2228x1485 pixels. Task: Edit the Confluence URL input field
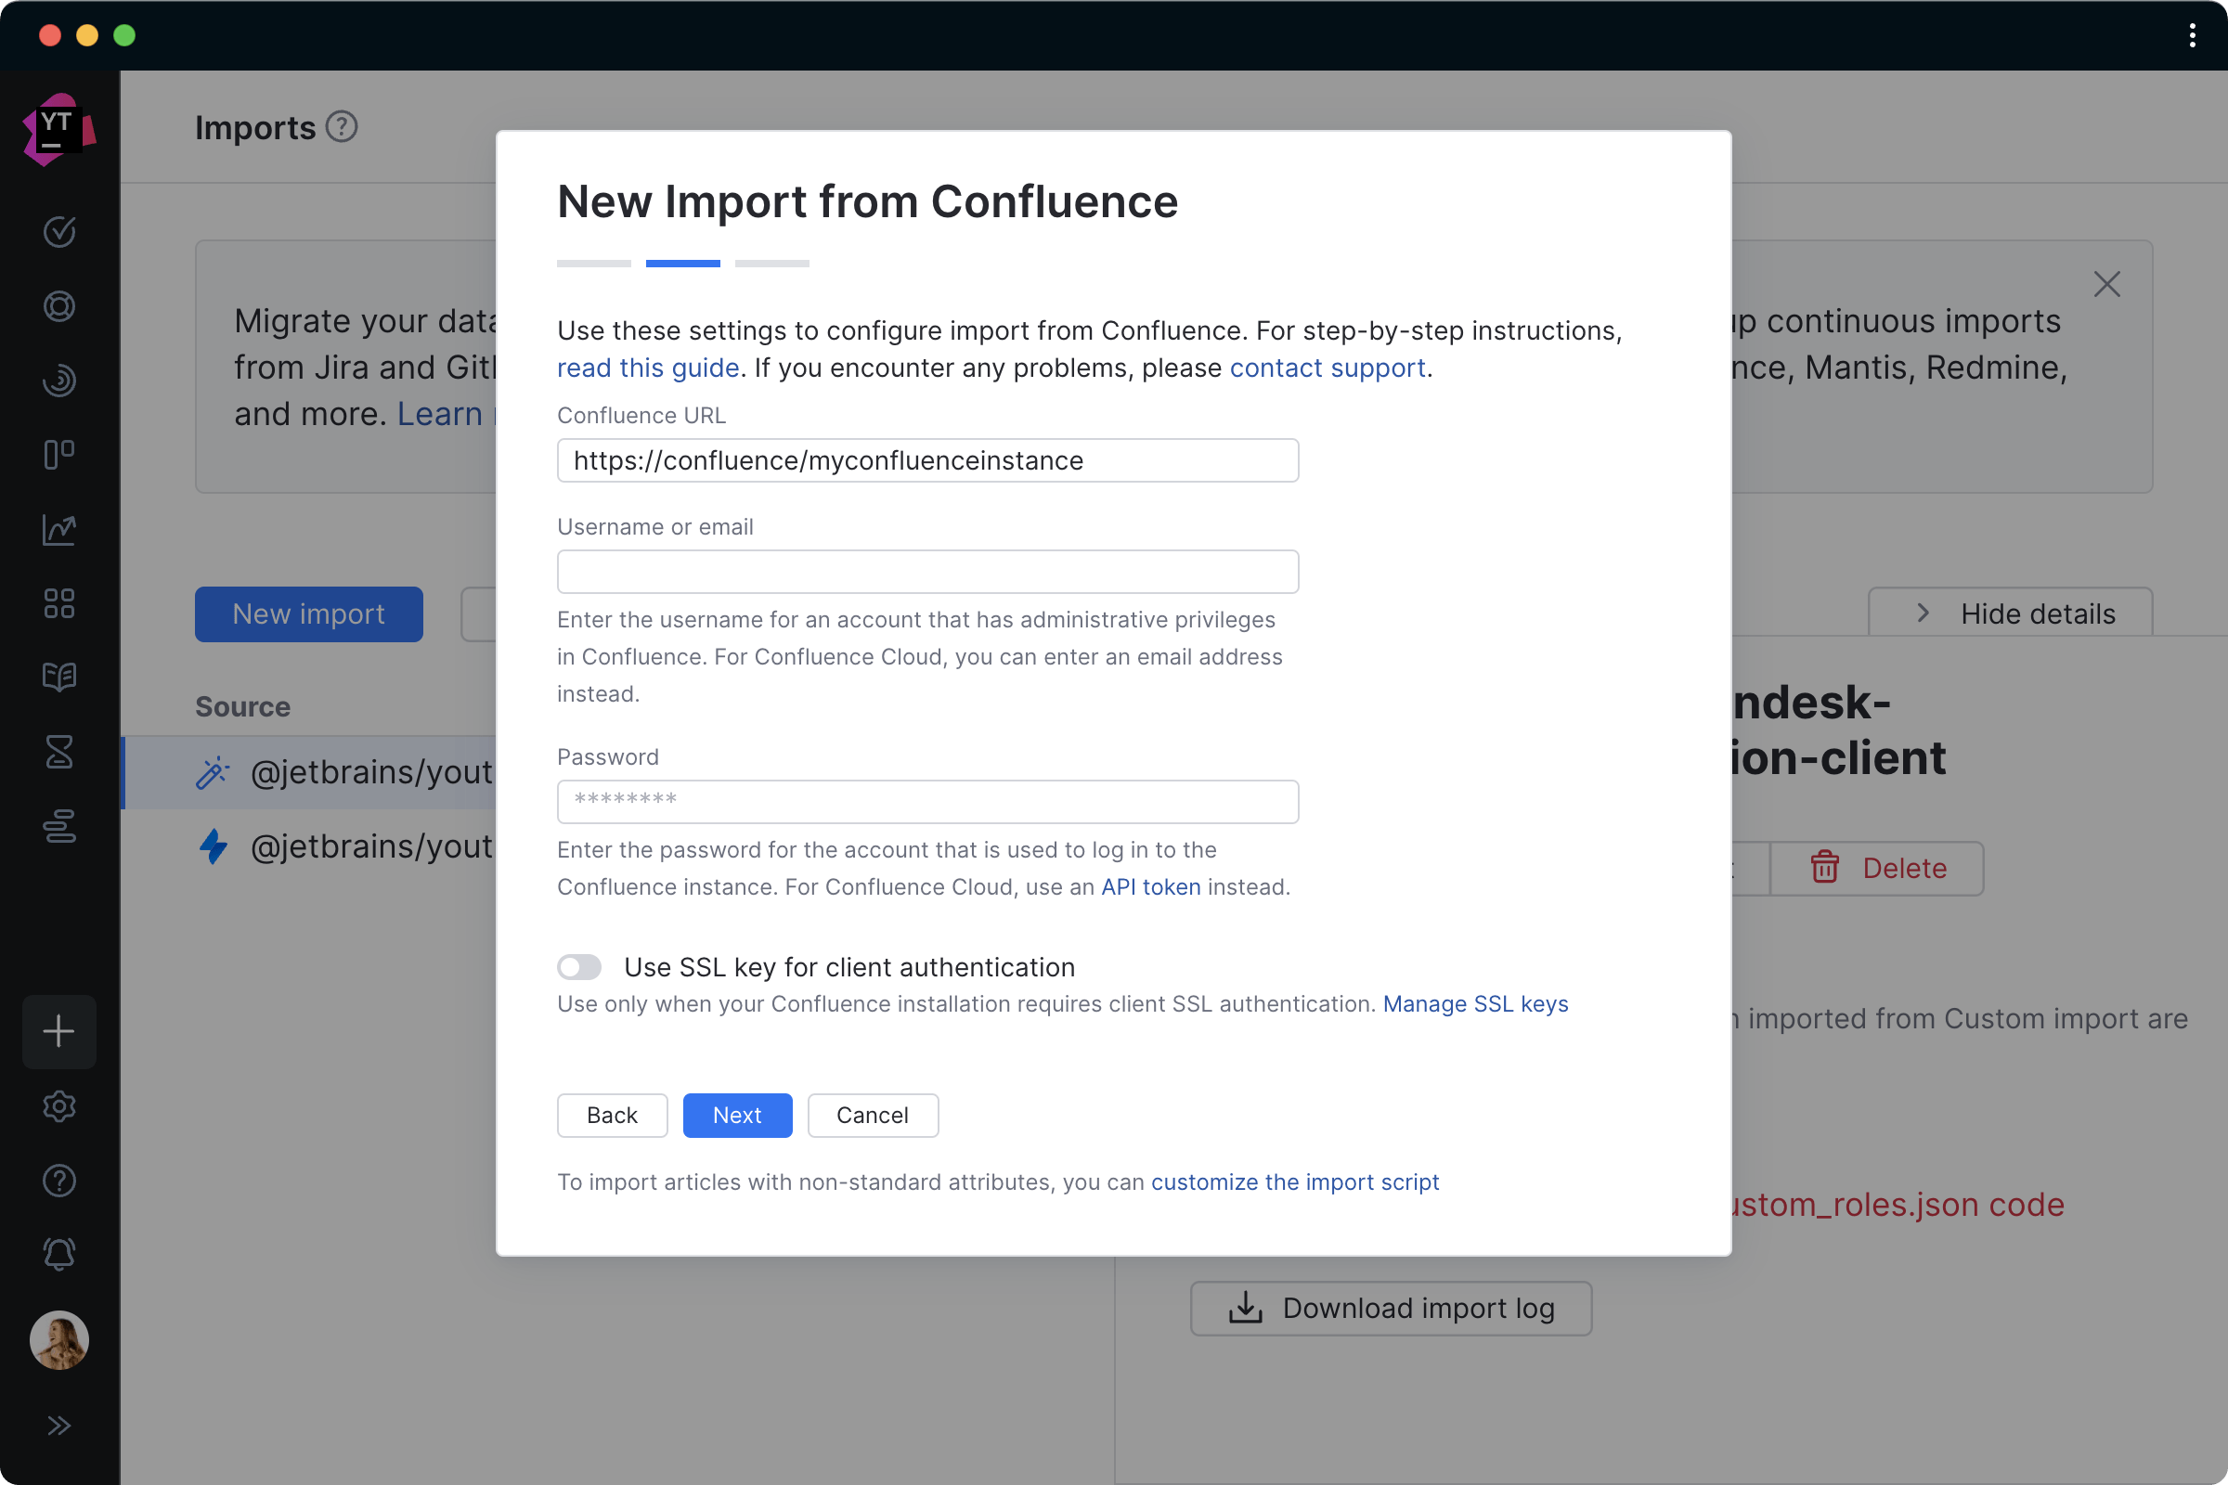click(926, 460)
